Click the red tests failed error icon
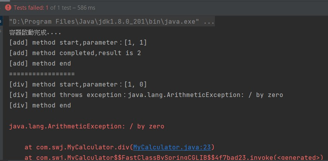 click(8, 8)
